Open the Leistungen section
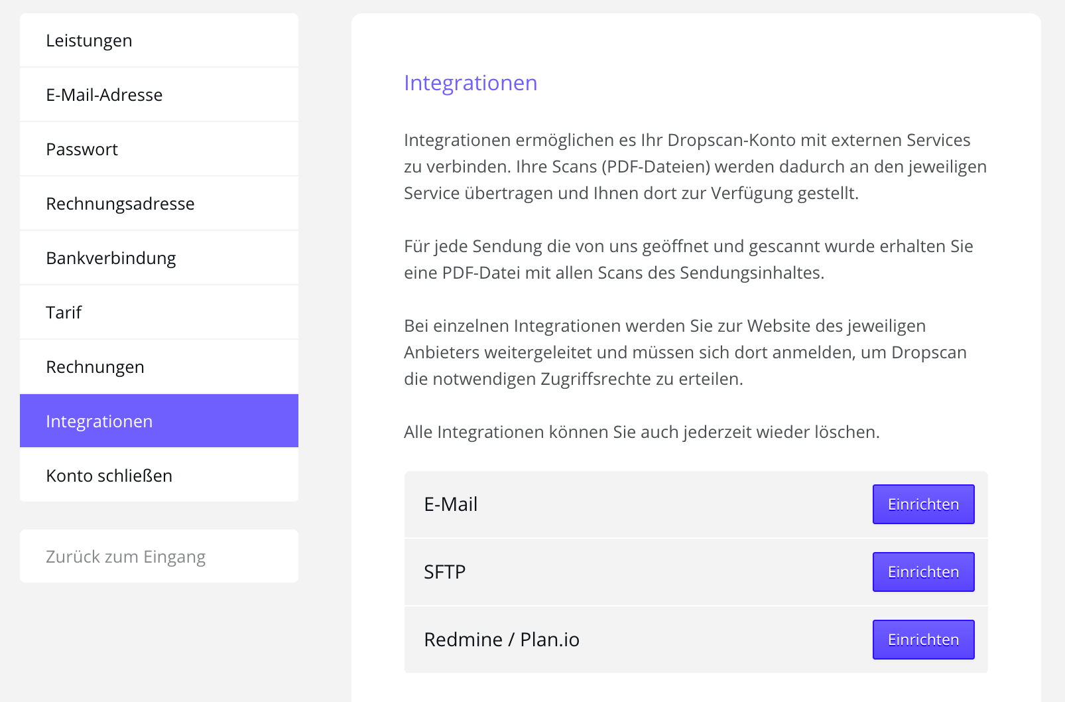1065x702 pixels. pyautogui.click(x=88, y=40)
